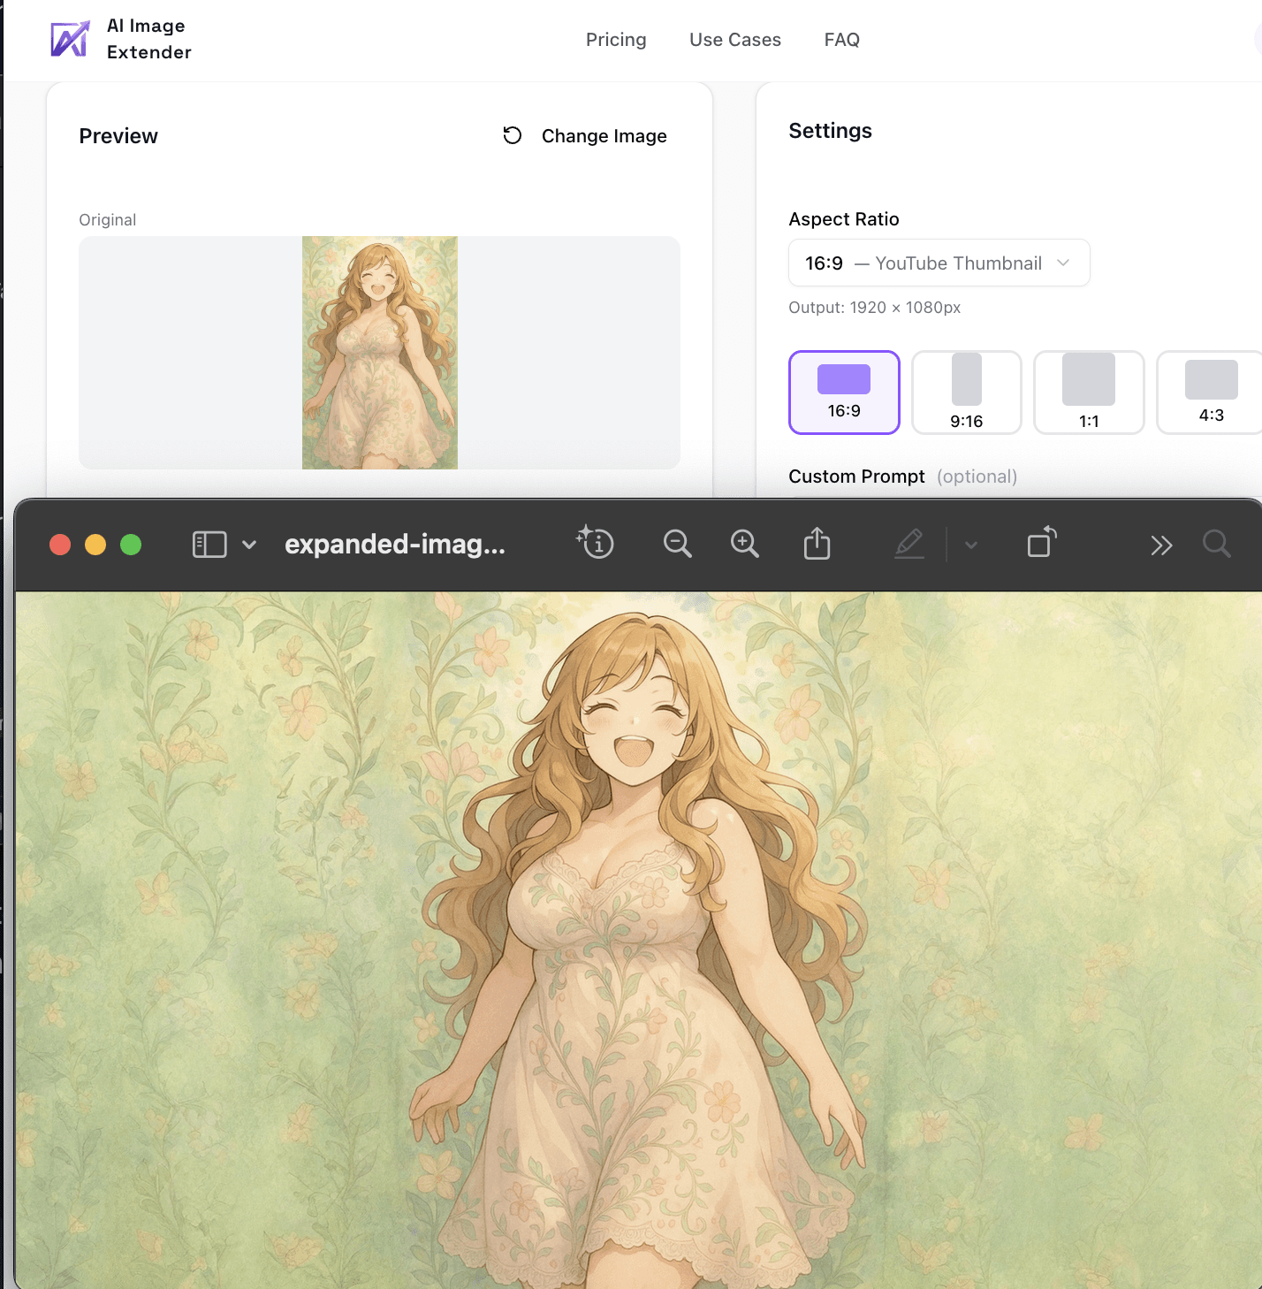The image size is (1262, 1289).
Task: Click the Change Image button
Action: (x=584, y=135)
